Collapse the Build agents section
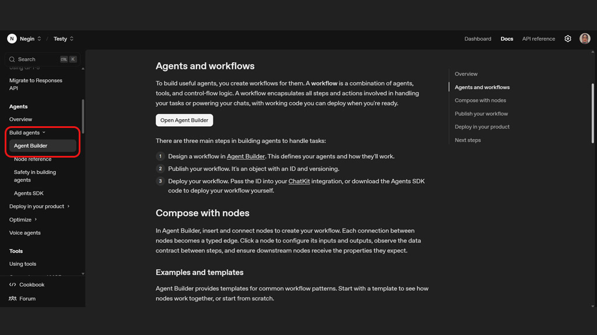Screen dimensions: 597x335 point(27,133)
